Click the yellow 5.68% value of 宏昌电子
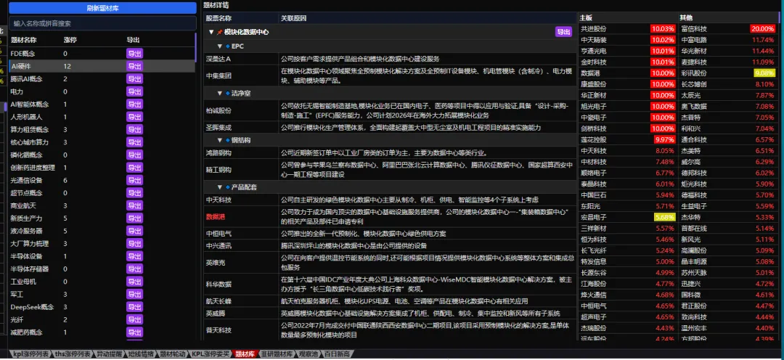The width and height of the screenshot is (784, 360). click(665, 216)
